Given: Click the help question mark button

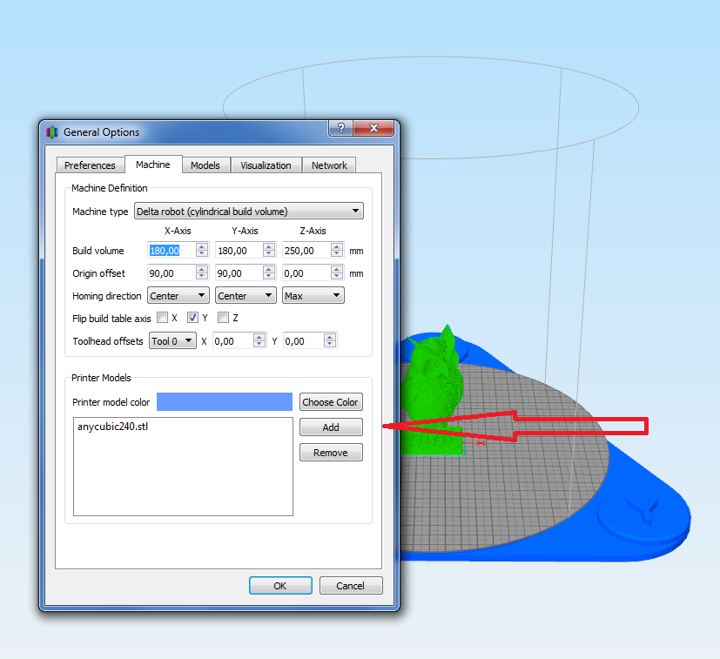Looking at the screenshot, I should pyautogui.click(x=340, y=128).
